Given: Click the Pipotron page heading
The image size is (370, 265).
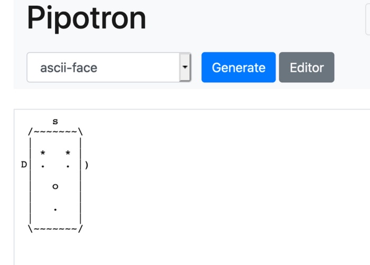Looking at the screenshot, I should pyautogui.click(x=86, y=18).
